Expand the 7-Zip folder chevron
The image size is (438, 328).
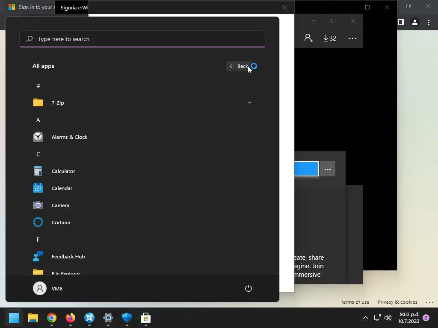[249, 102]
